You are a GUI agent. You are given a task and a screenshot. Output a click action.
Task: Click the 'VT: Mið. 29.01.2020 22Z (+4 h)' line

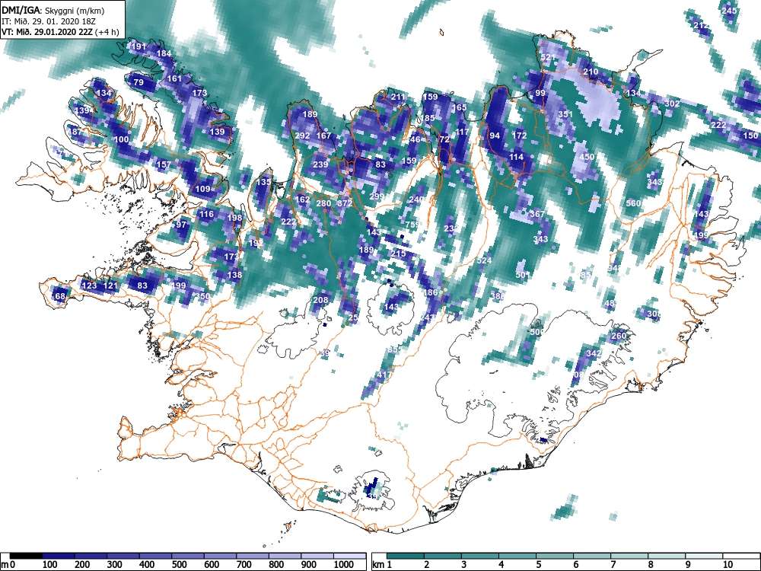point(59,33)
